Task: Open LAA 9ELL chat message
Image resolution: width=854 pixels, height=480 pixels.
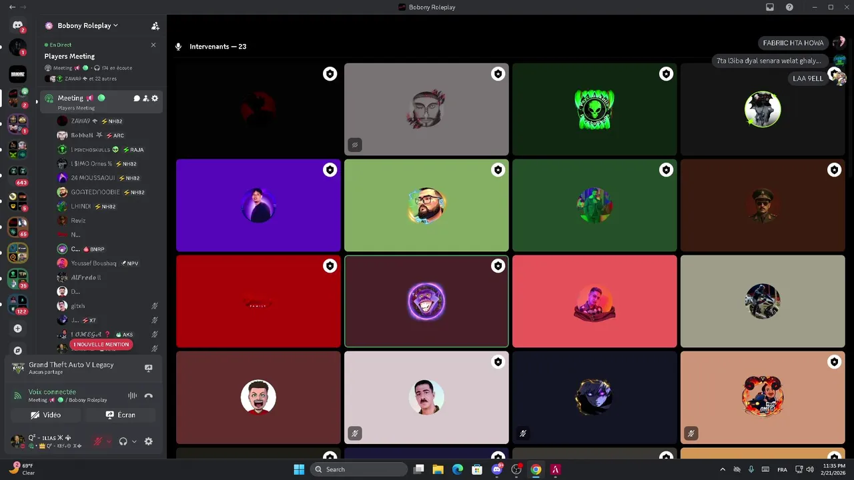Action: coord(808,79)
